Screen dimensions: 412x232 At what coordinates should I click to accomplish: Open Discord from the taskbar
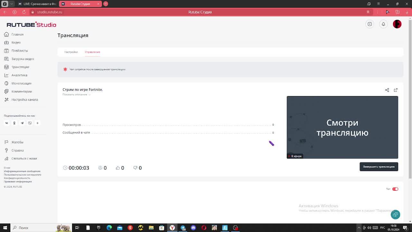click(x=193, y=227)
